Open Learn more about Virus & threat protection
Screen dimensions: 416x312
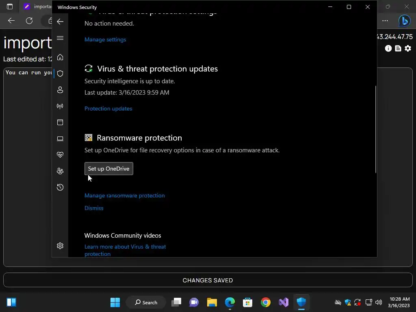(125, 250)
